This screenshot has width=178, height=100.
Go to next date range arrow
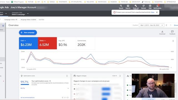click(170, 25)
